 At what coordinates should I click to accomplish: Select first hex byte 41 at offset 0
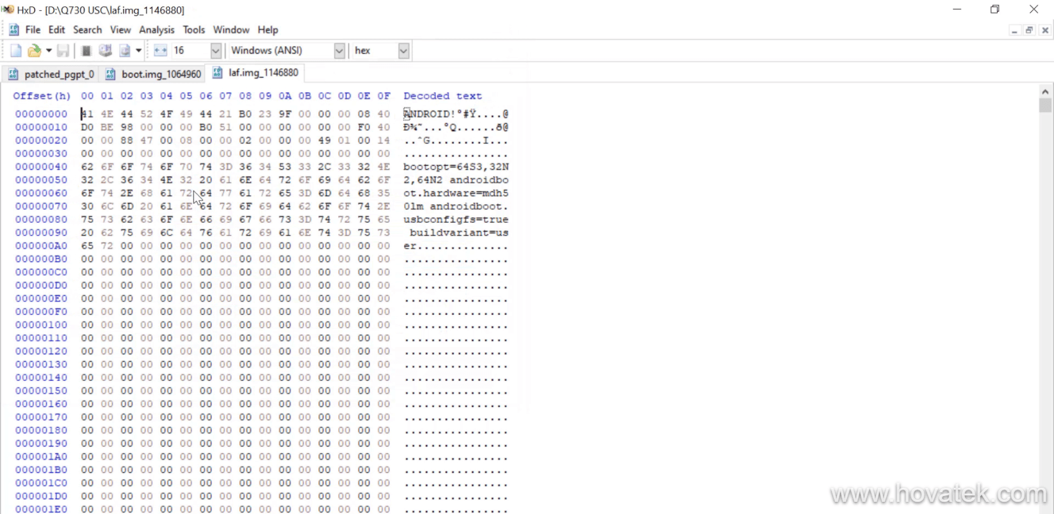coord(87,114)
